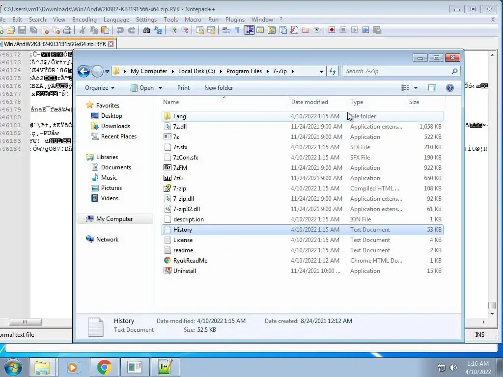Expand the arrow next to Open button

pos(161,88)
